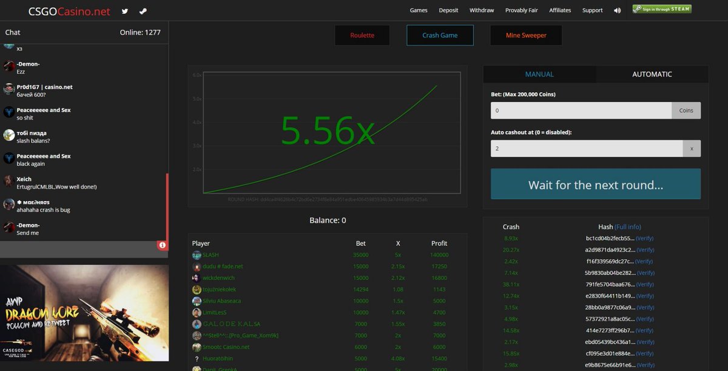Click the Bet amount input field

pos(581,111)
